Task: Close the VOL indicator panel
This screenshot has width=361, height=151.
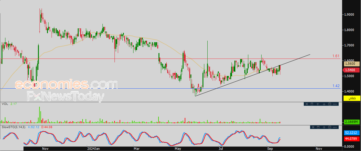Action: pos(307,104)
